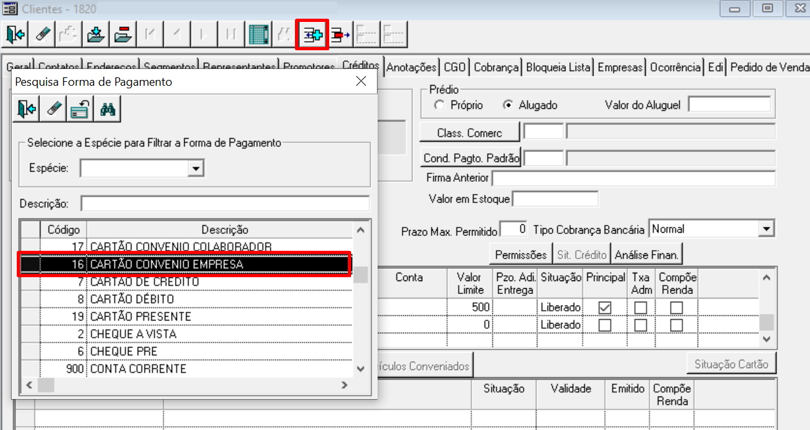Click the Situação Cartão button
Viewport: 810px width, 430px height.
731,364
